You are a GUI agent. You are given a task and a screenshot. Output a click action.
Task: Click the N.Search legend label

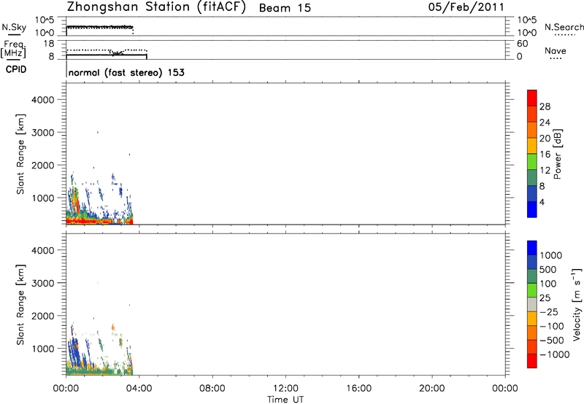[x=564, y=27]
